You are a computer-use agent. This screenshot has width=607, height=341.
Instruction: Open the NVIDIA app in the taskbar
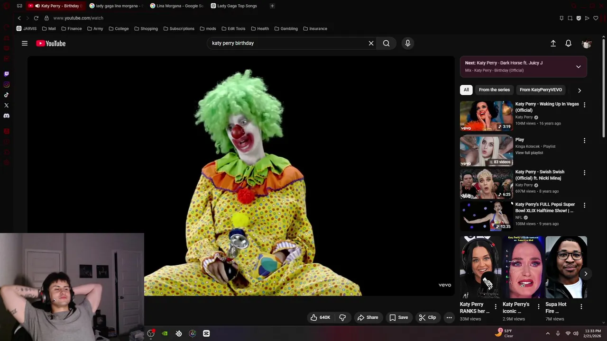(165, 333)
